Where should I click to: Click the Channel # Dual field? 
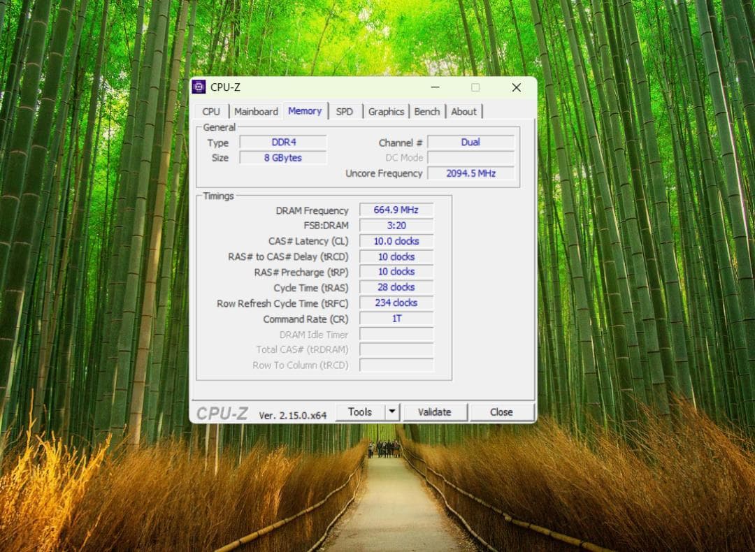470,142
